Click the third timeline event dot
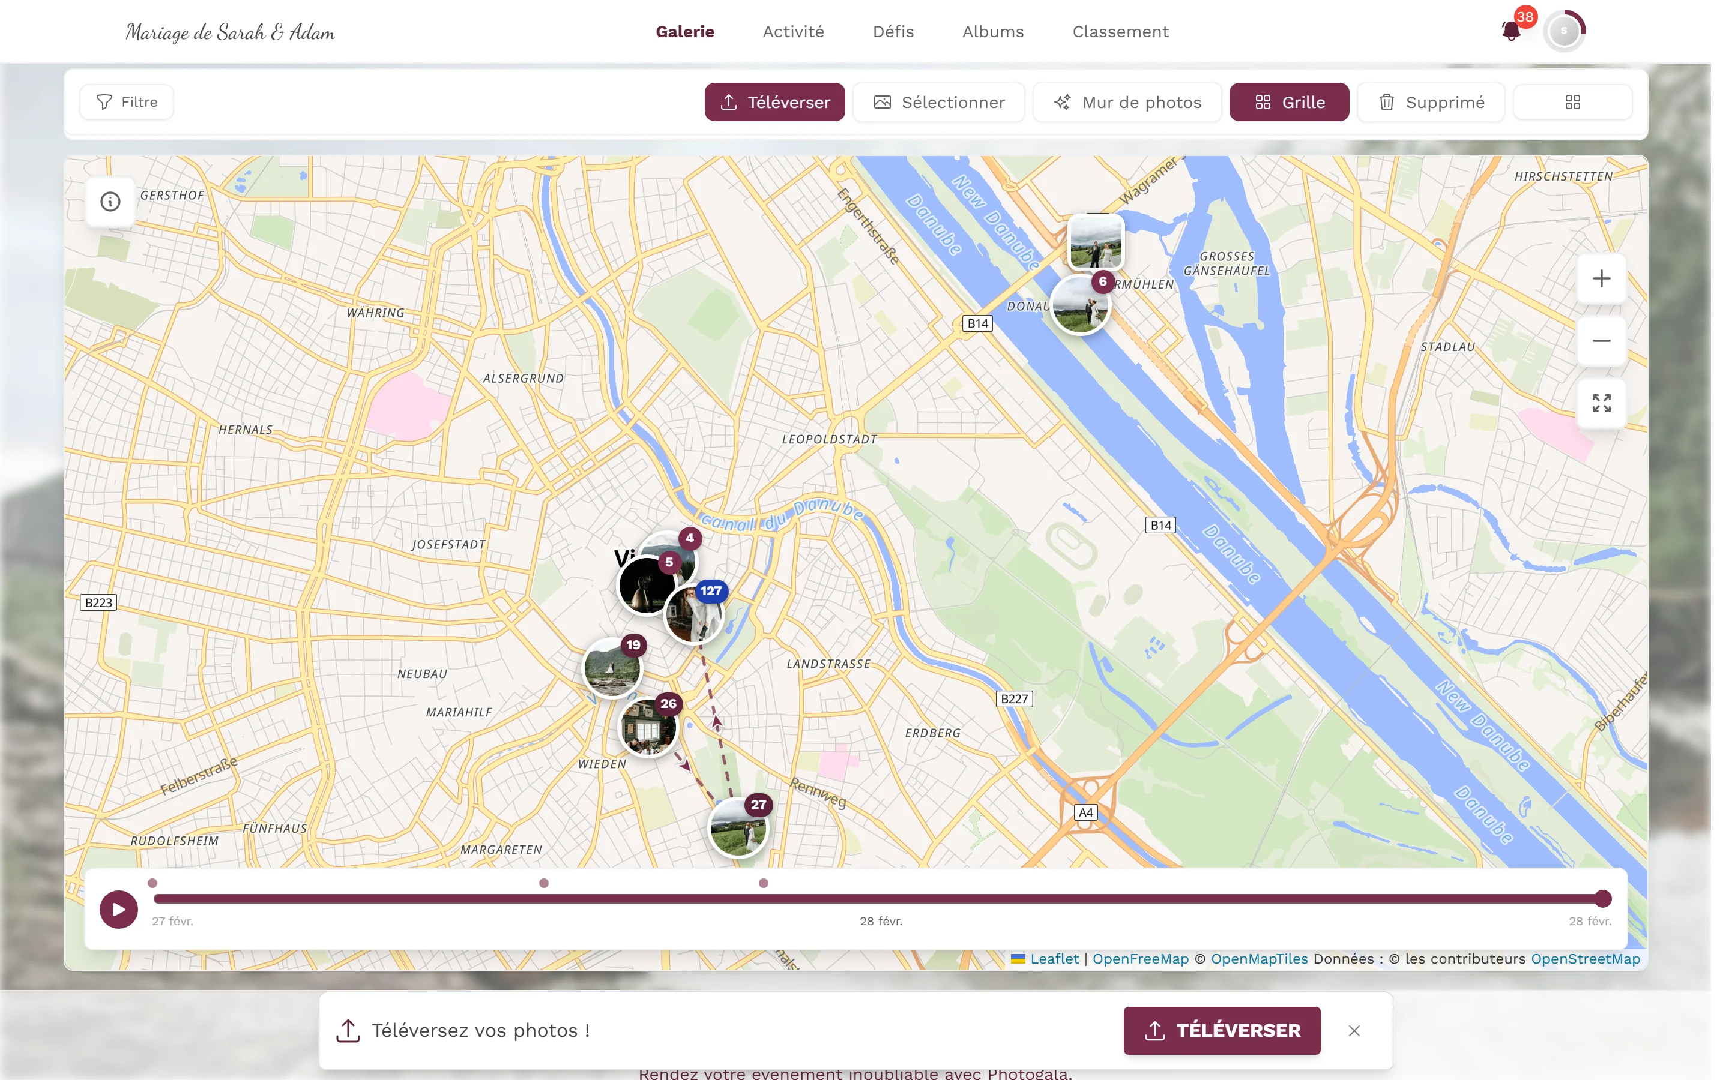Image resolution: width=1729 pixels, height=1080 pixels. (x=763, y=883)
